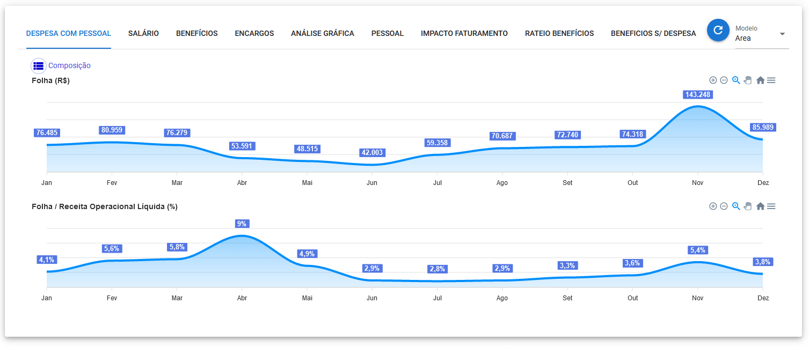Zoom in on Folha / Receita percentage chart

(x=713, y=206)
